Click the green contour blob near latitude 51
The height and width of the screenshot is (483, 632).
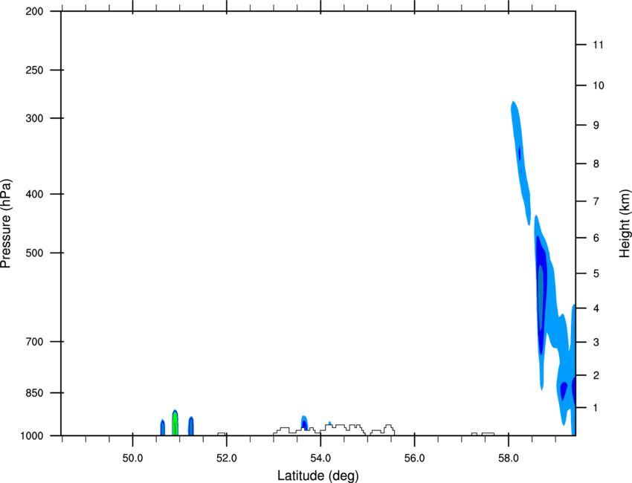pos(175,423)
